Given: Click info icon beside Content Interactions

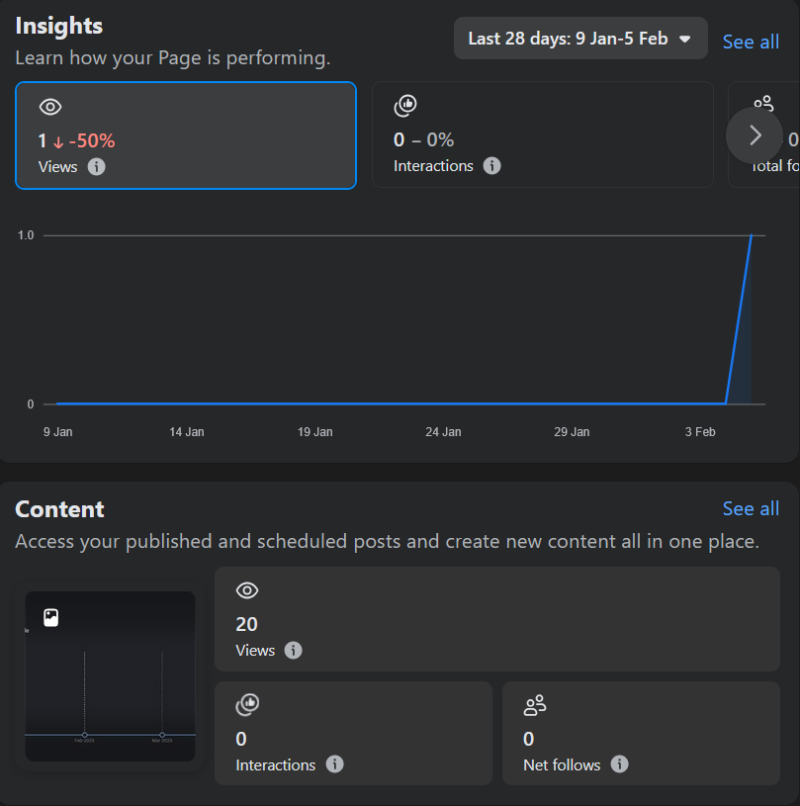Looking at the screenshot, I should 334,764.
